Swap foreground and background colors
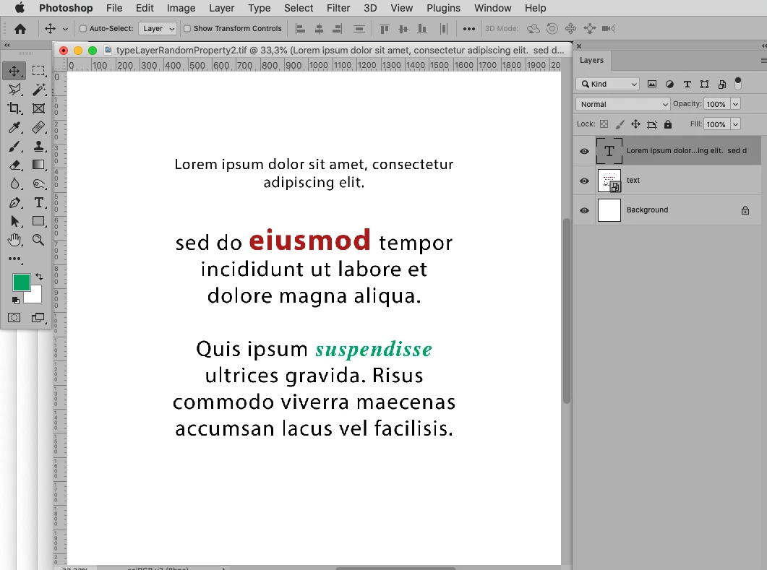767x570 pixels. [x=39, y=277]
